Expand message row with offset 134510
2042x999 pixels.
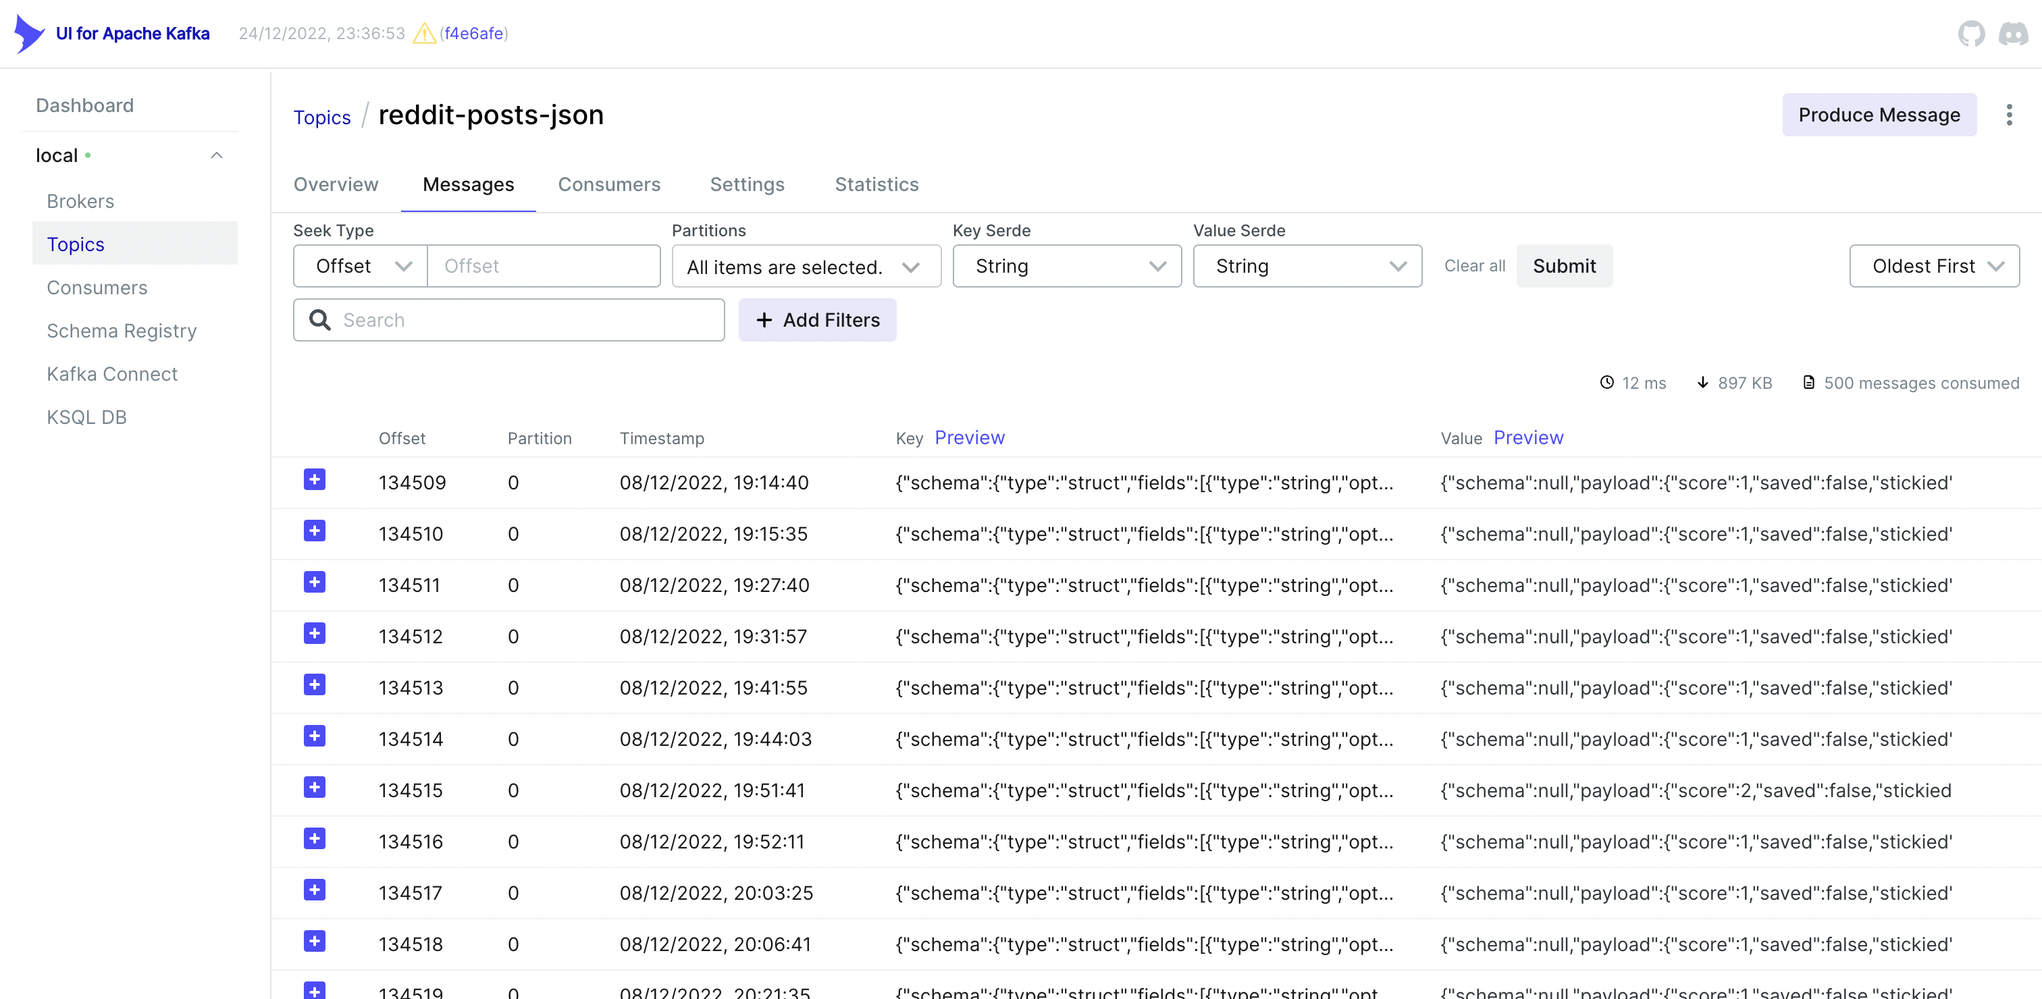(x=315, y=531)
